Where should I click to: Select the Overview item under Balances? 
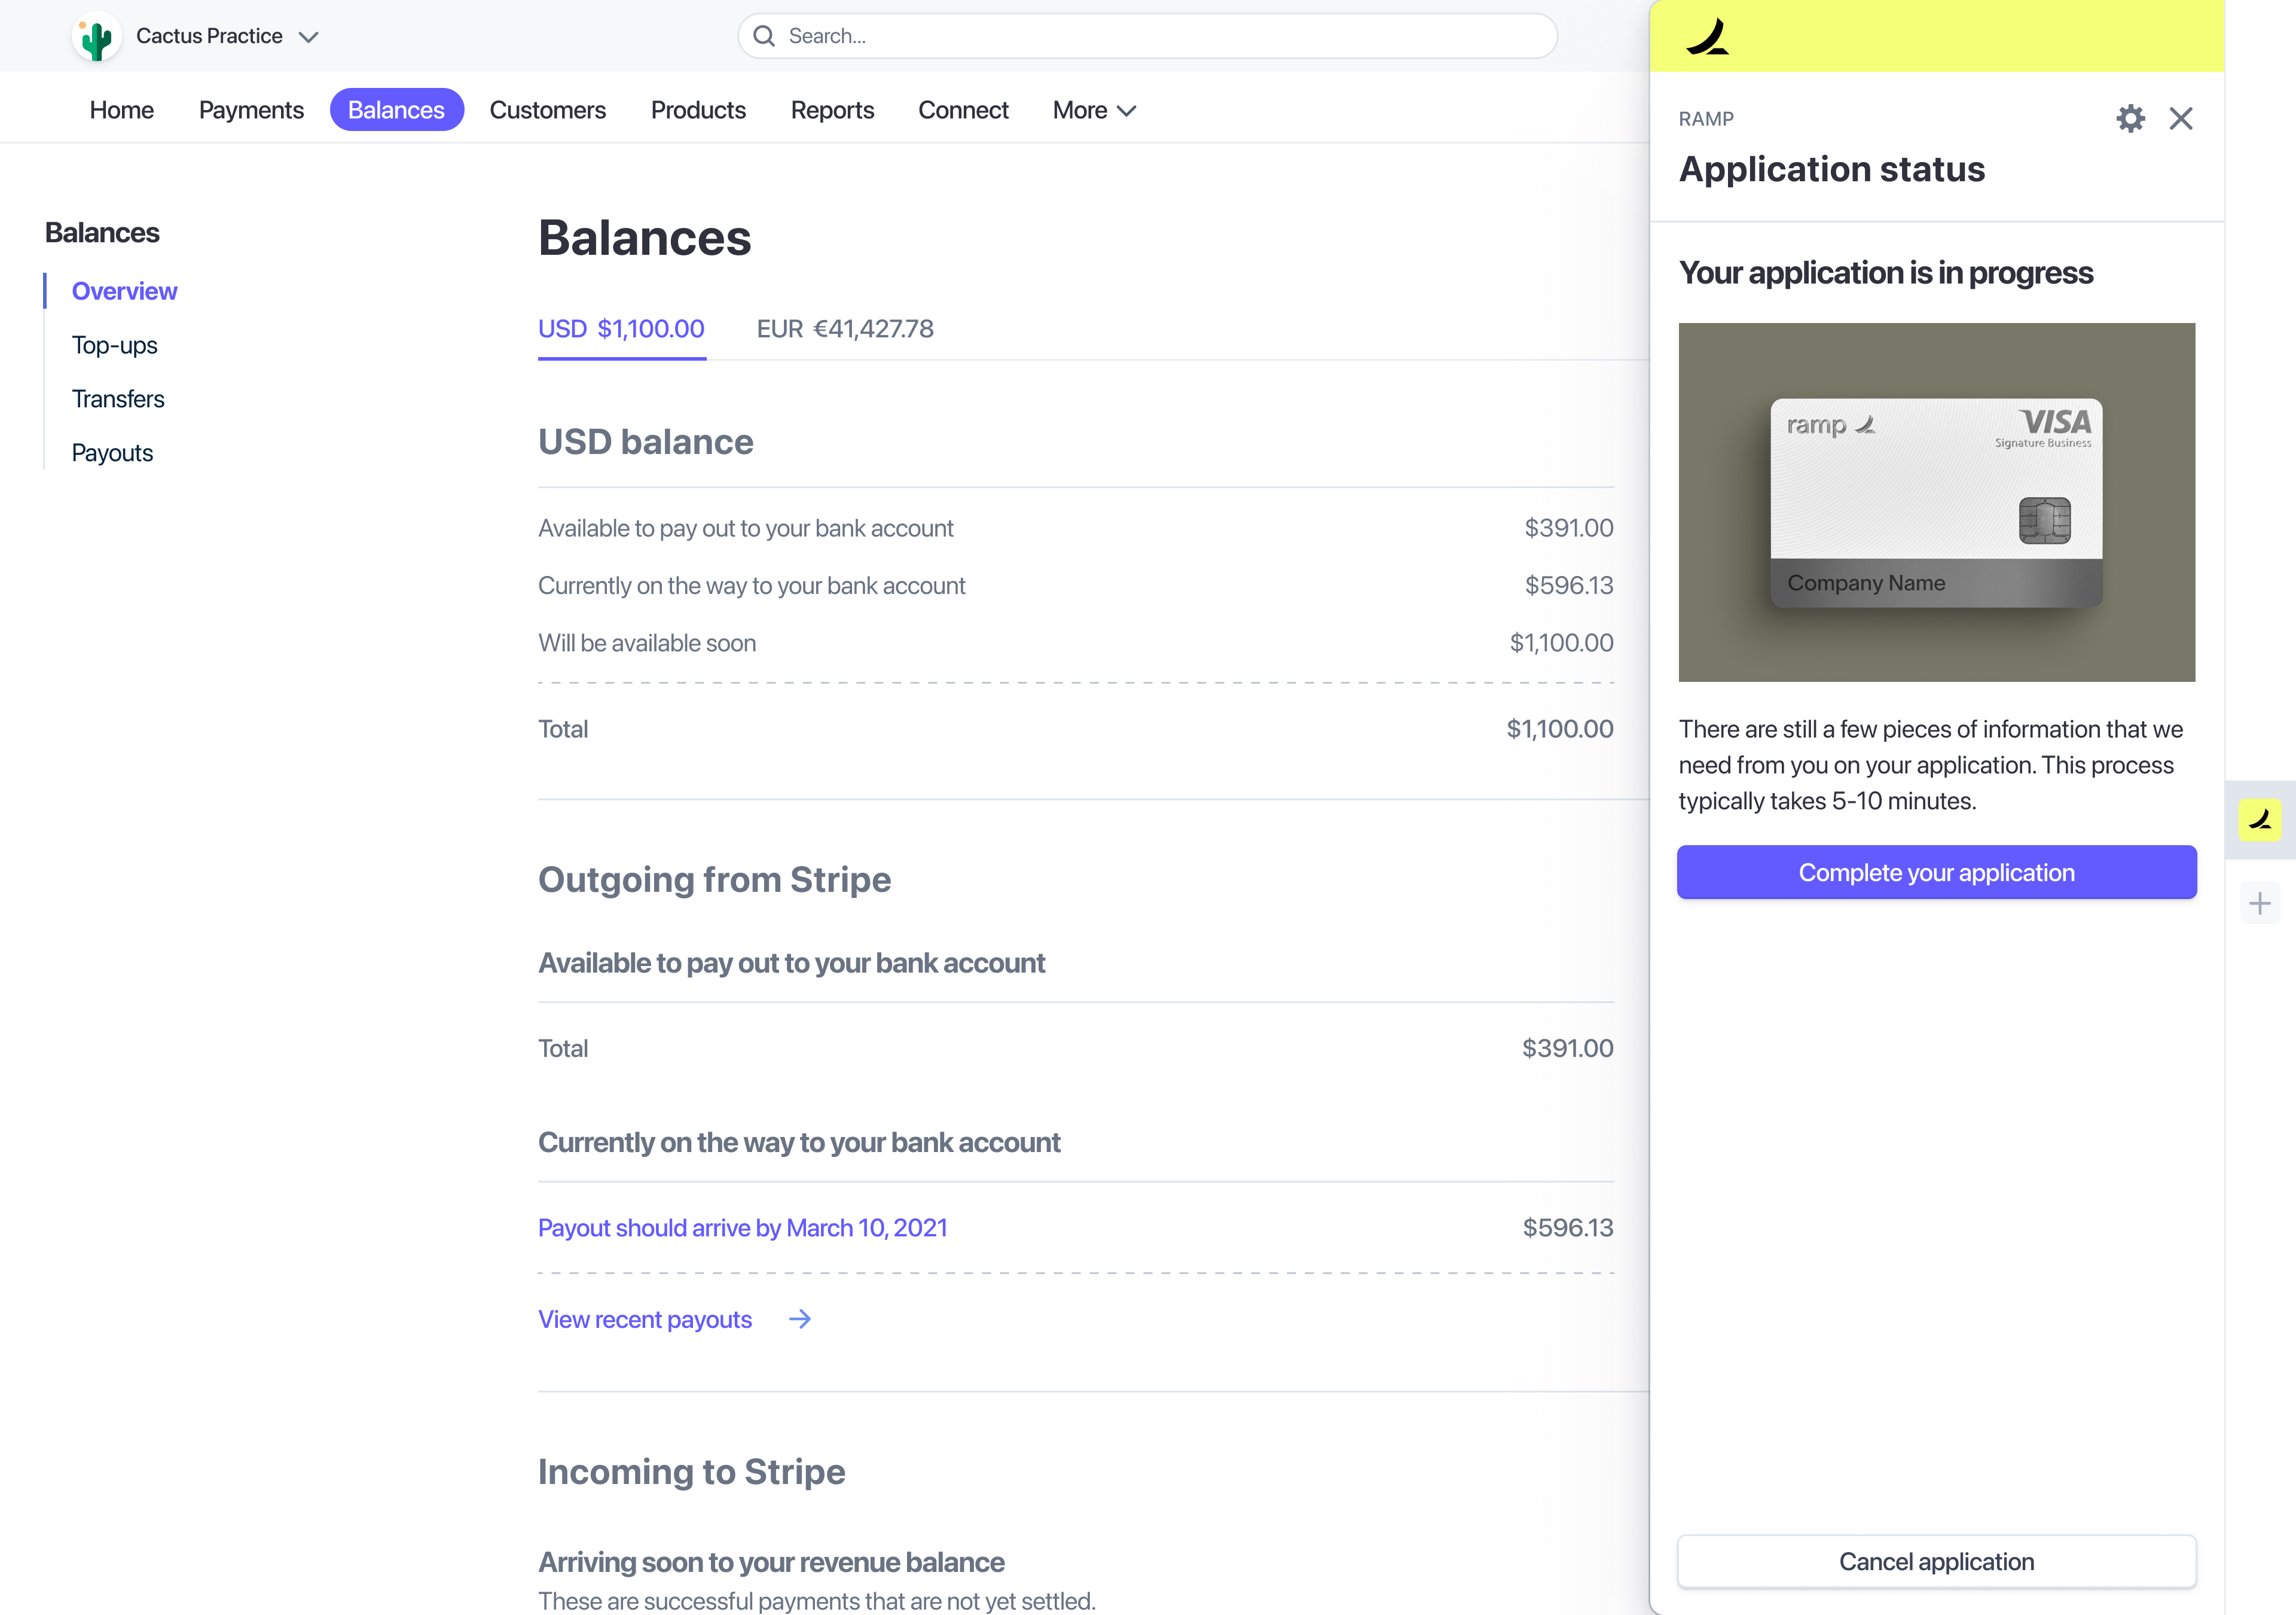[x=124, y=290]
